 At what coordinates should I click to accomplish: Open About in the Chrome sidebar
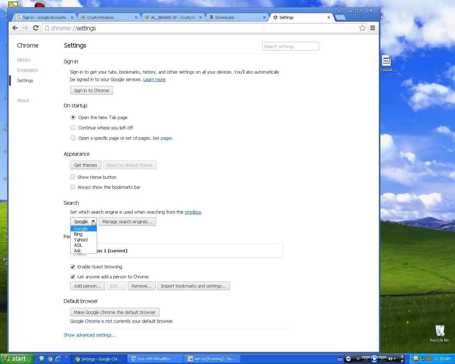(23, 101)
